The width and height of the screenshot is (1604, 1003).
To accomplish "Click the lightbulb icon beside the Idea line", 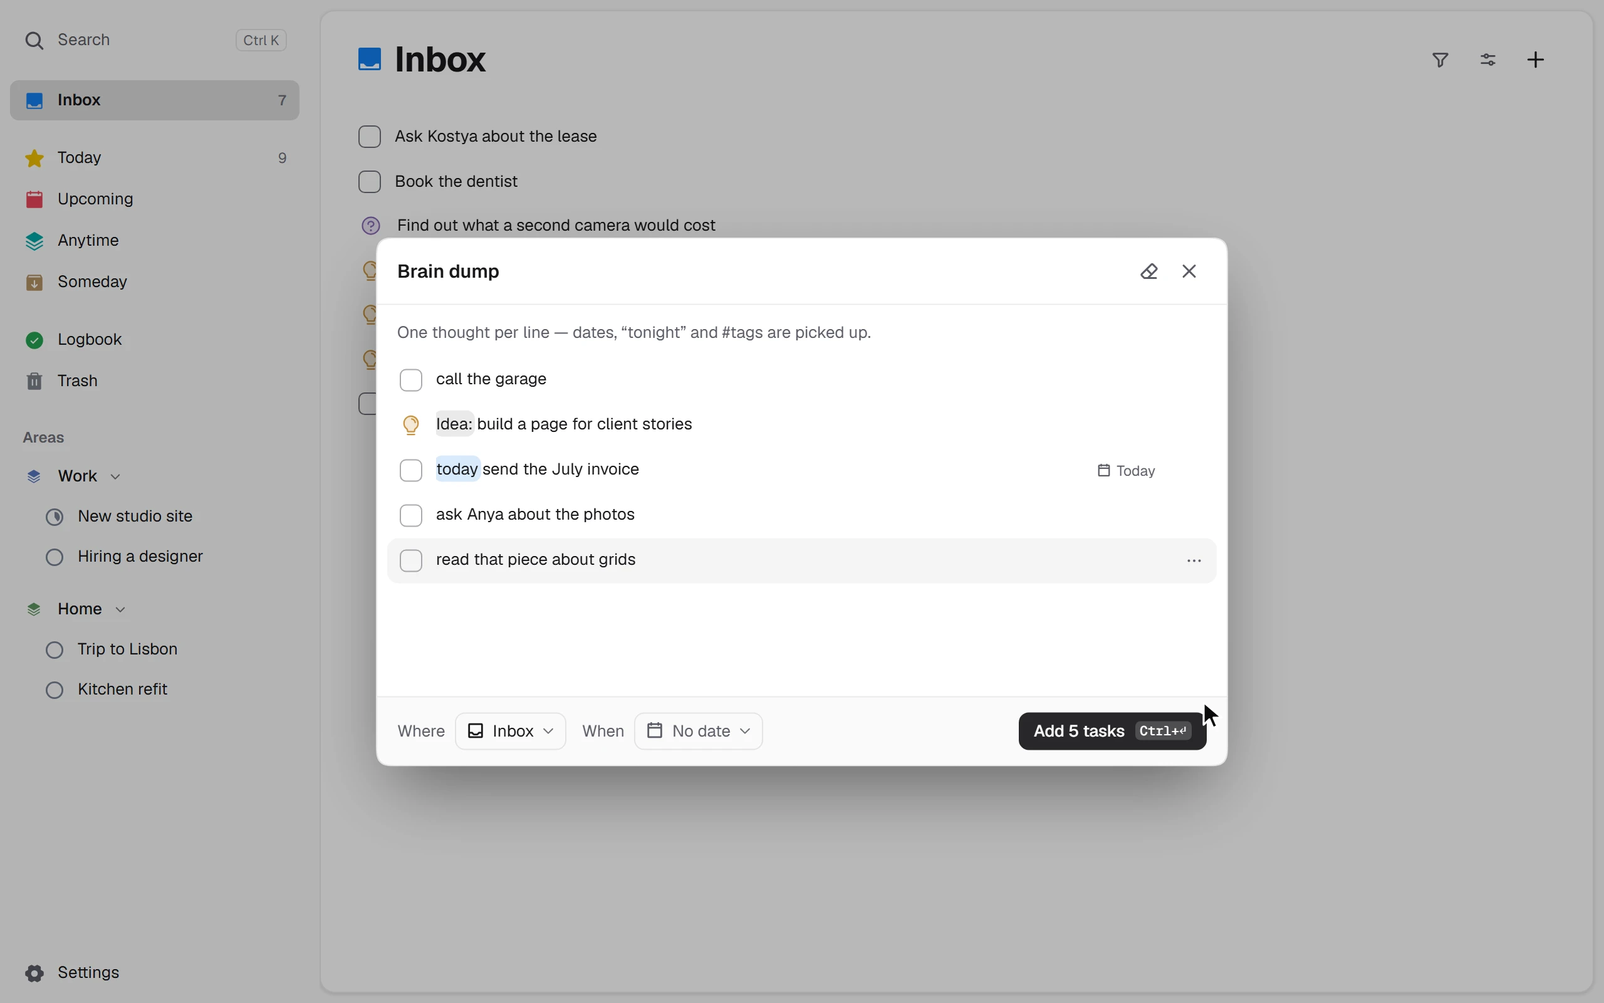I will (411, 424).
